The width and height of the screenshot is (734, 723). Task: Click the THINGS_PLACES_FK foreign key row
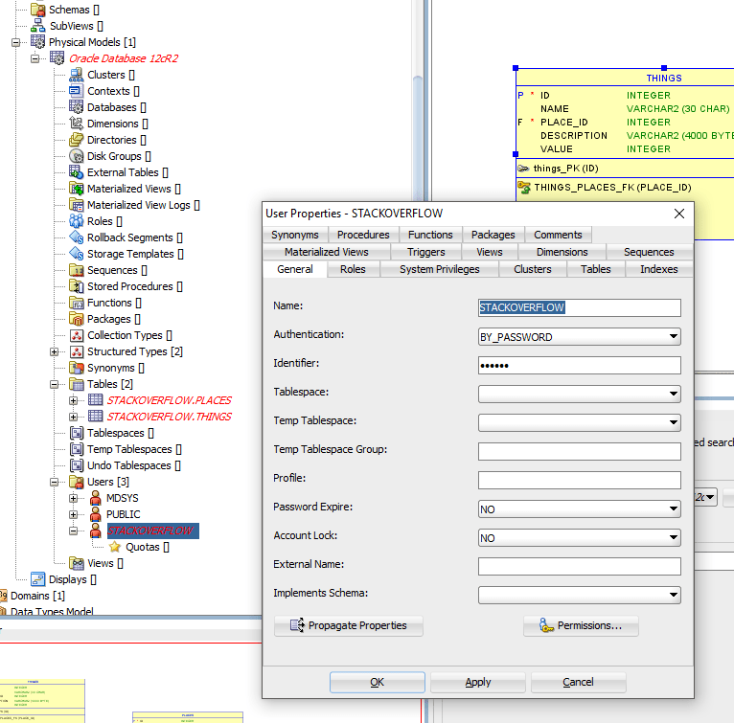(612, 187)
